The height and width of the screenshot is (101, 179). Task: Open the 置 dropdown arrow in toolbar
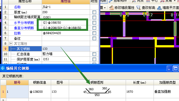[x=105, y=8]
